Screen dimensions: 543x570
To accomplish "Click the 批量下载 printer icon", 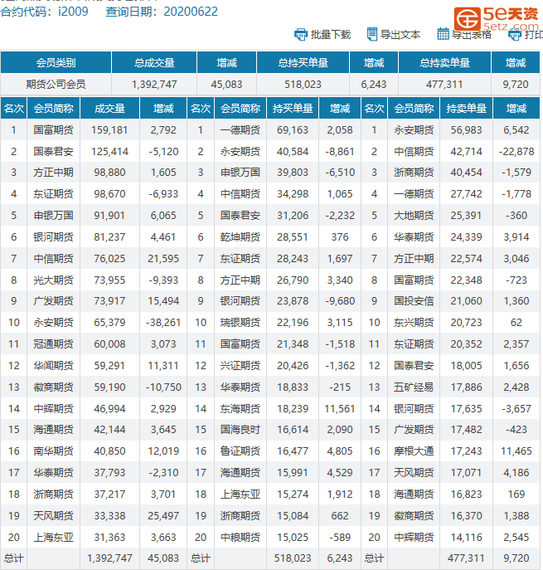I will point(301,35).
